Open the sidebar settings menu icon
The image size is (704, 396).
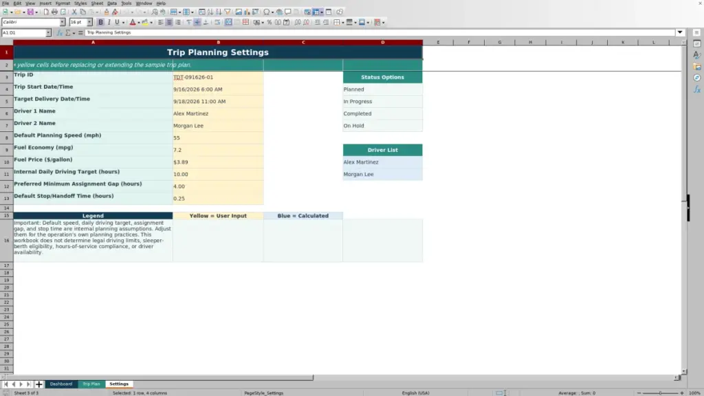(697, 33)
